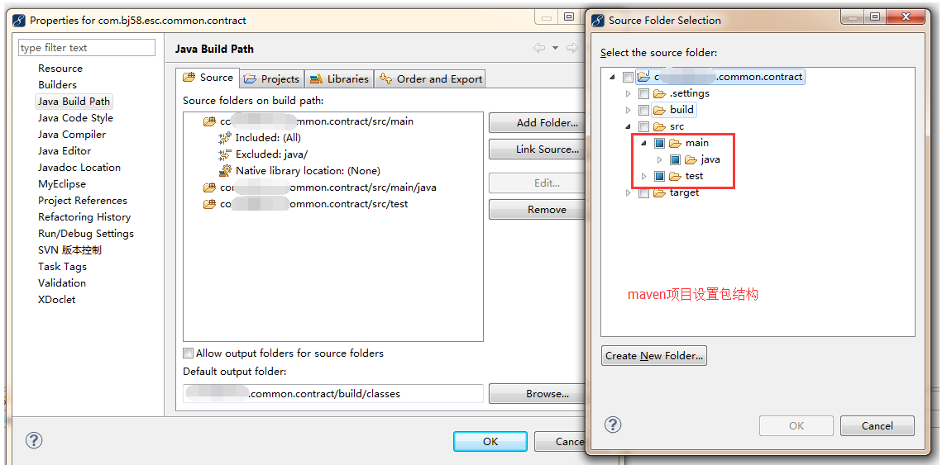
Task: Click source folder icon for src/main entry
Action: [x=209, y=121]
